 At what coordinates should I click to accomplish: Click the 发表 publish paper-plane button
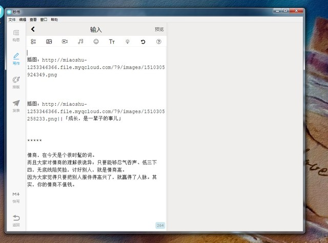(x=16, y=106)
